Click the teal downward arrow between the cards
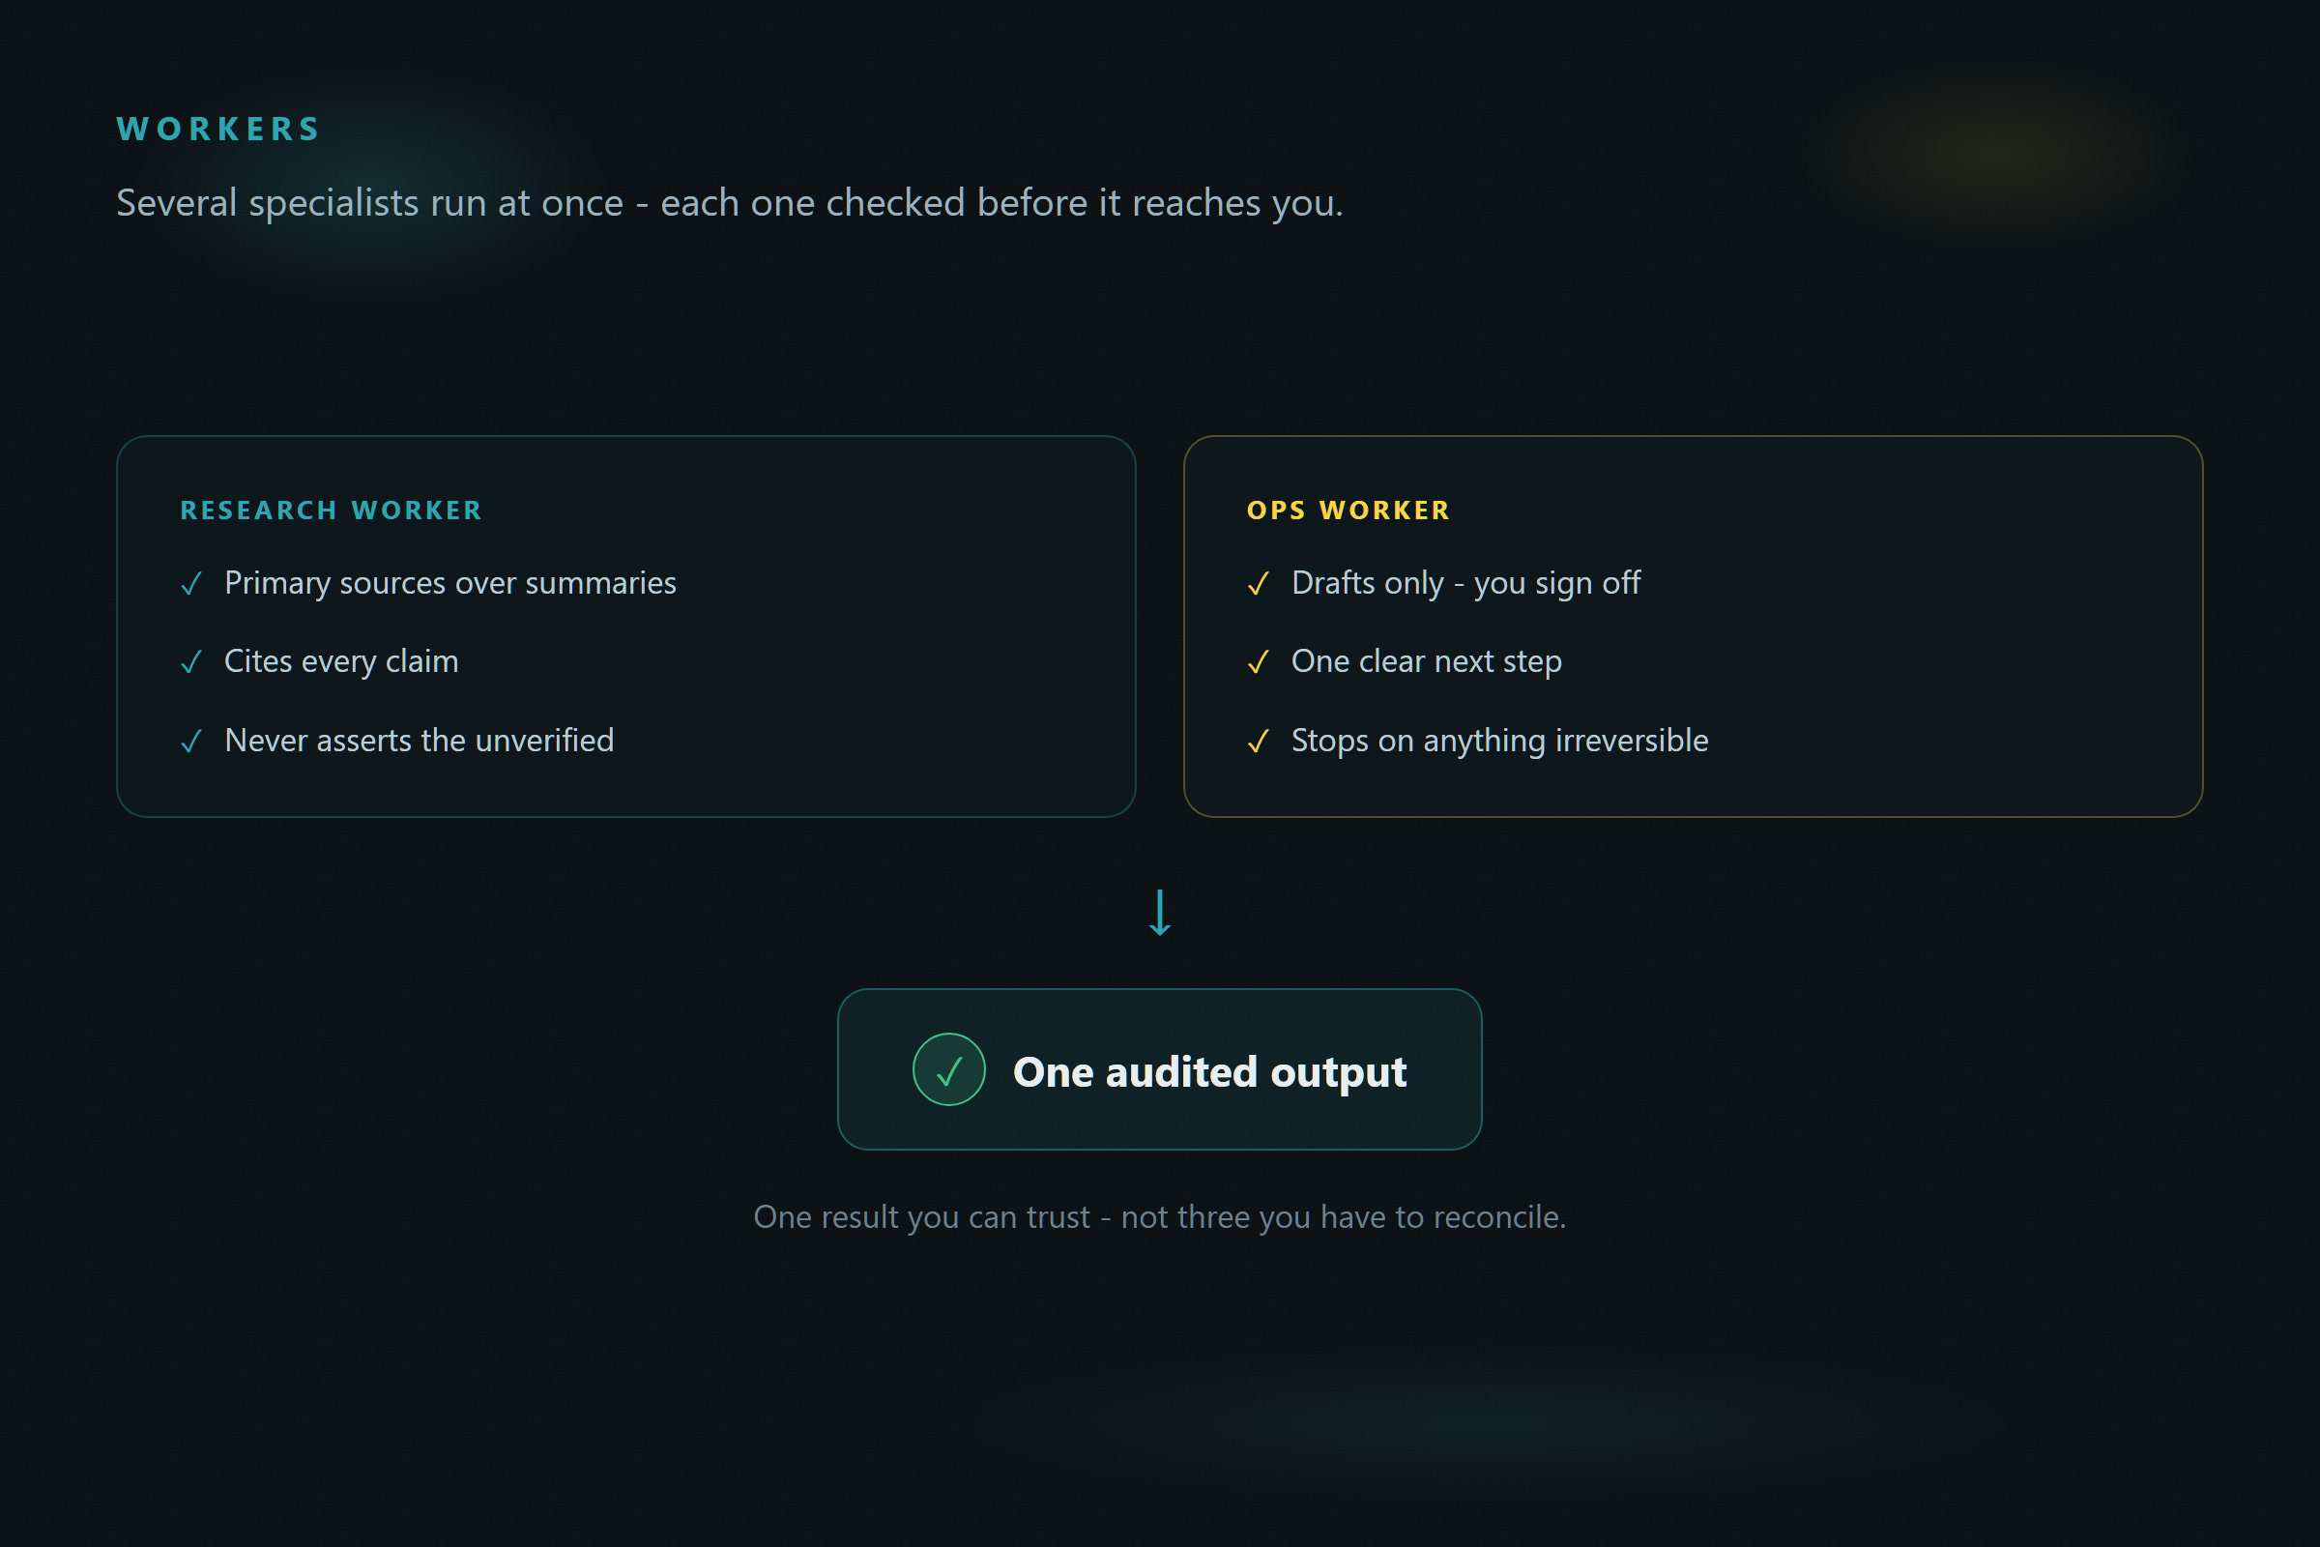 click(x=1160, y=913)
